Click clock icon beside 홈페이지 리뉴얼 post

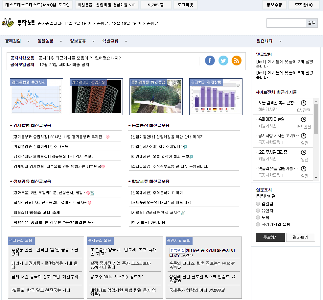pos(304,119)
